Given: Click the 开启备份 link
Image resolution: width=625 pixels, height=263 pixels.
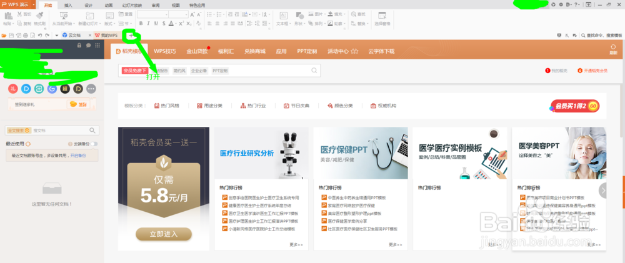Looking at the screenshot, I should pos(78,156).
